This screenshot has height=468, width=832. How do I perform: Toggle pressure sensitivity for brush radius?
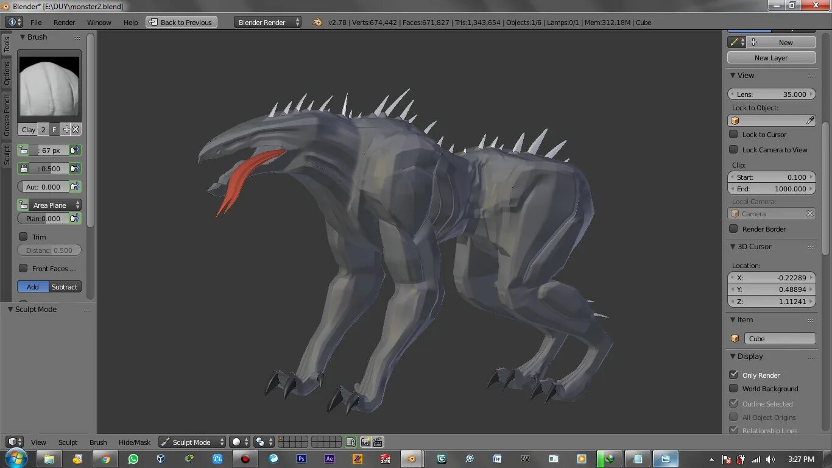[x=74, y=150]
